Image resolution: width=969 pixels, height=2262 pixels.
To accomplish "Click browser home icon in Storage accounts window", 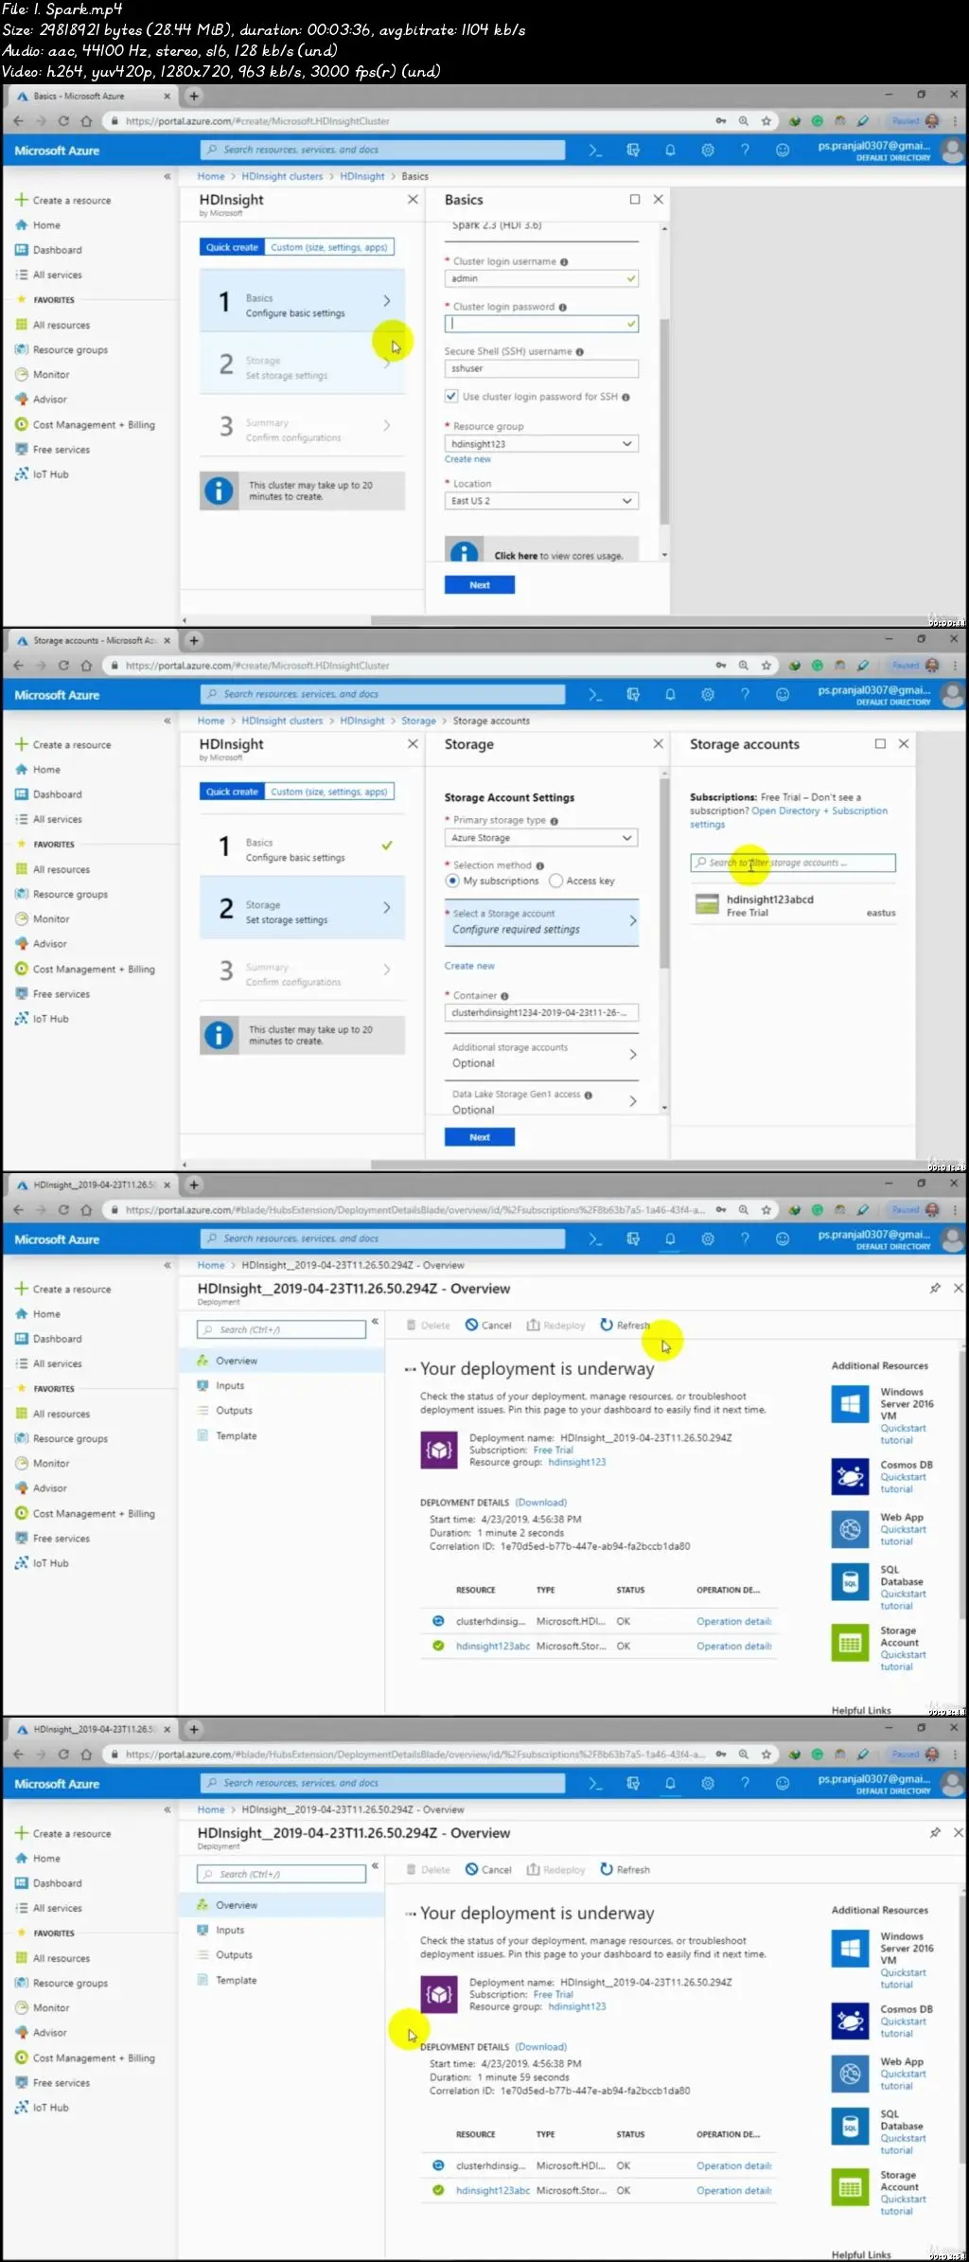I will pos(86,666).
